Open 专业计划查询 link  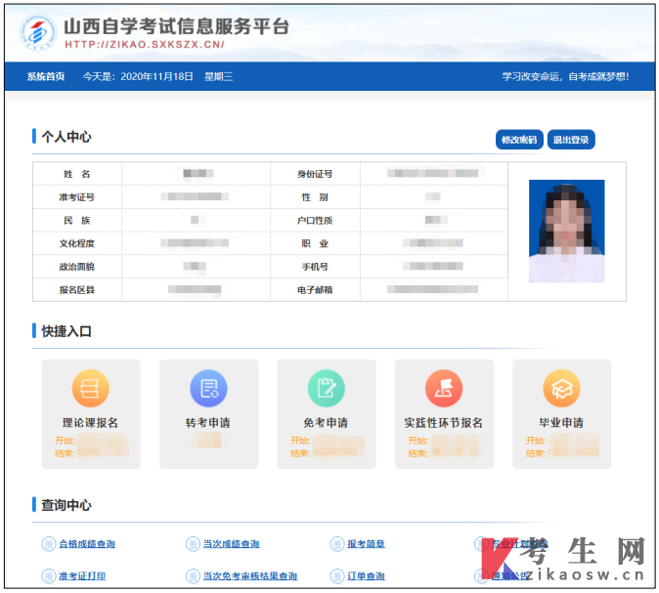(x=519, y=544)
